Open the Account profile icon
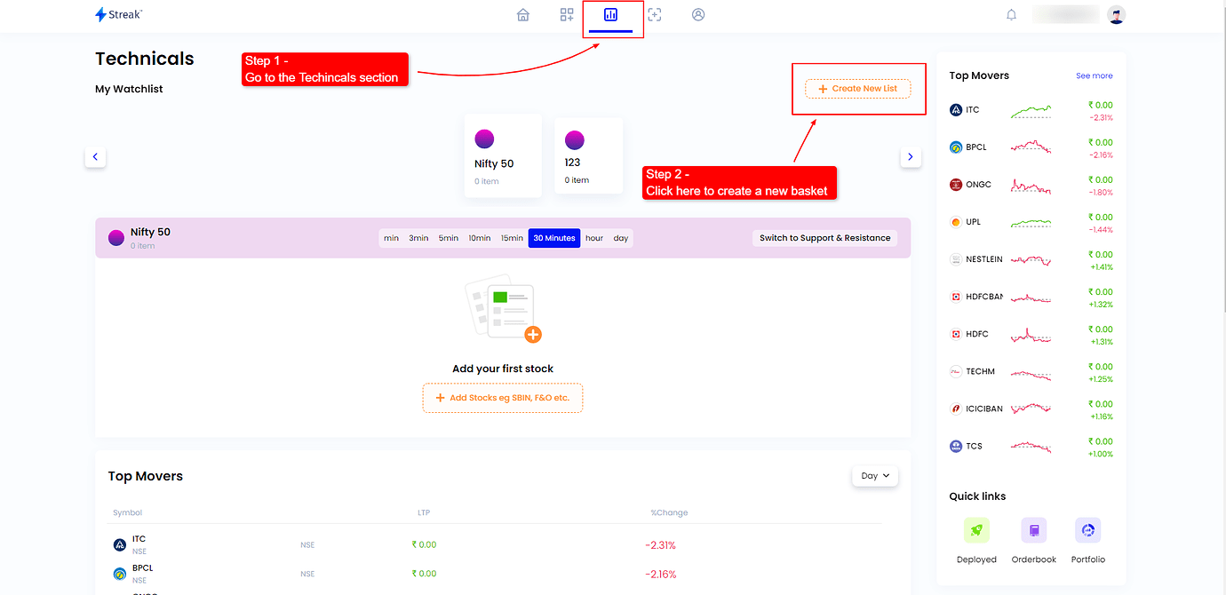The width and height of the screenshot is (1226, 595). point(698,14)
